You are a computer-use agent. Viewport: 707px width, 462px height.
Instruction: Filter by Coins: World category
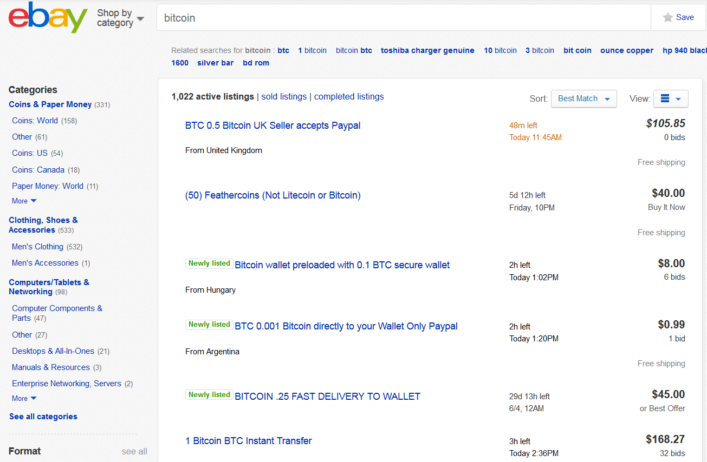point(35,121)
